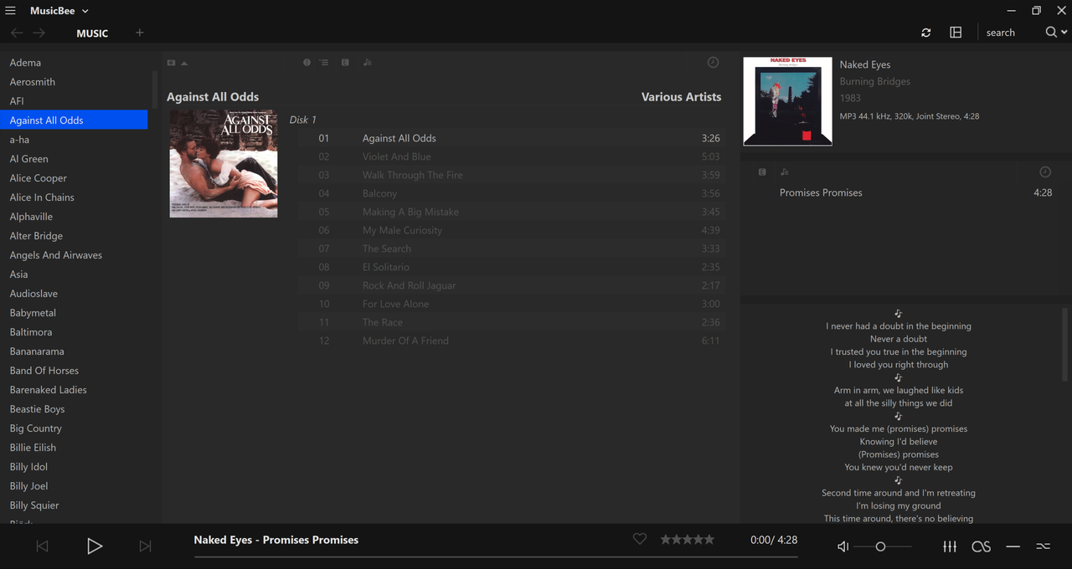Adjust the volume slider knob
1072x569 pixels.
pos(880,546)
